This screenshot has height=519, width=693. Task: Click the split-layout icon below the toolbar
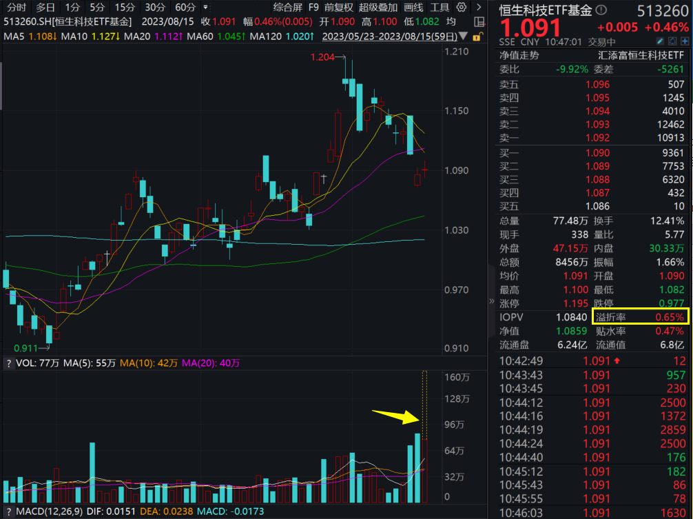point(479,20)
